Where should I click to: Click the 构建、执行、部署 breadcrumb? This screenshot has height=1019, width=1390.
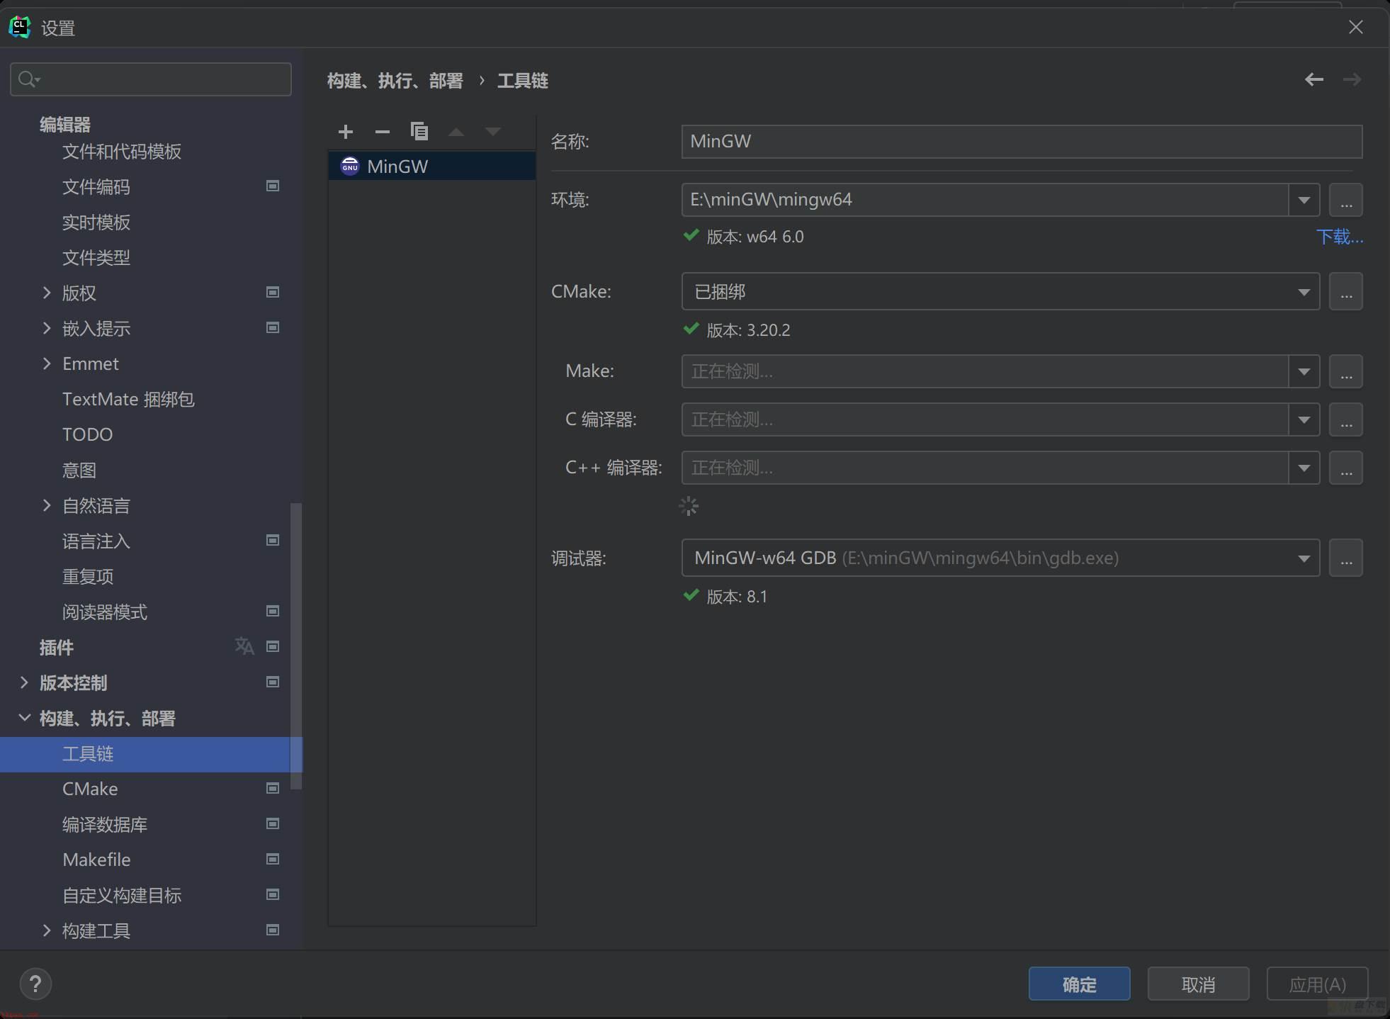coord(395,81)
